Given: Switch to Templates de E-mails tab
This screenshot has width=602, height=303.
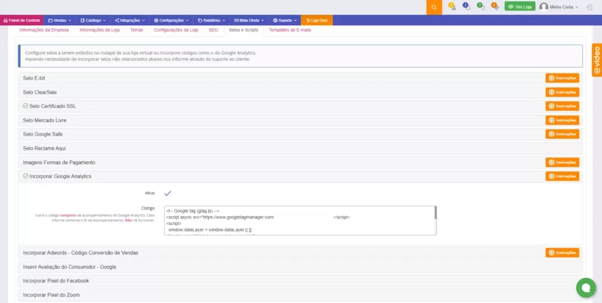Looking at the screenshot, I should (290, 30).
